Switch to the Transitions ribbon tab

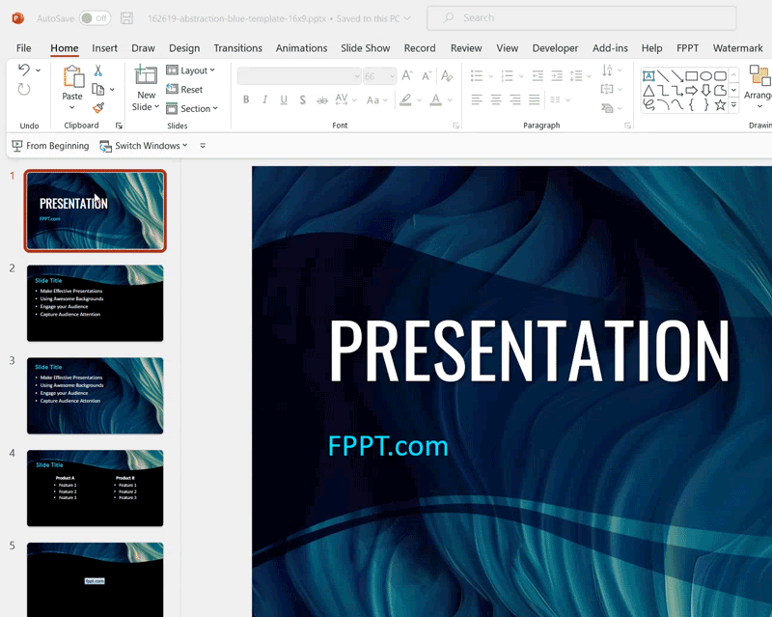click(237, 47)
